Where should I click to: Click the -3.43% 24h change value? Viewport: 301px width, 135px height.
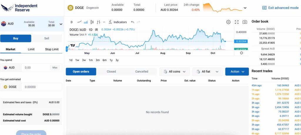pyautogui.click(x=195, y=10)
